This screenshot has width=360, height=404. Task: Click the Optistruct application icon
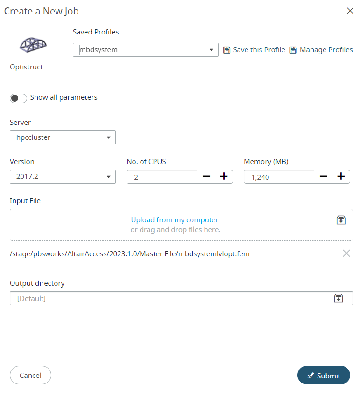coord(33,44)
